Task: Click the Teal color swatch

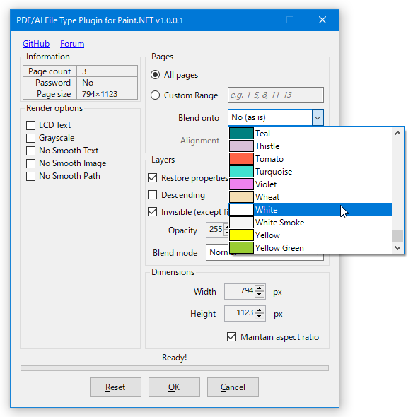Action: [x=241, y=134]
